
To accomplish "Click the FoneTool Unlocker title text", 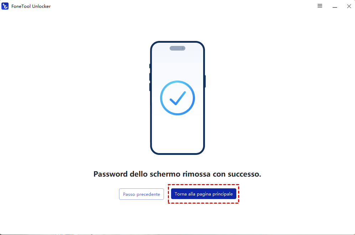I will [31, 6].
